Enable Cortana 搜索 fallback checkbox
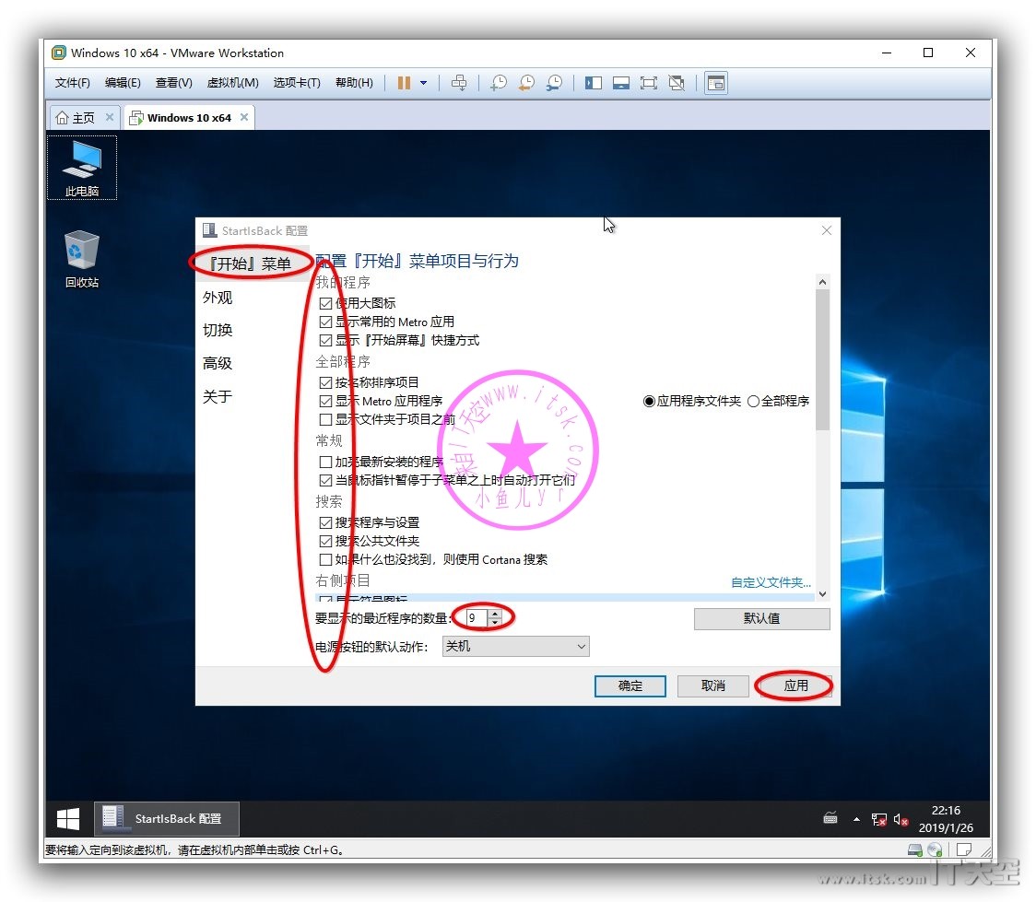The height and width of the screenshot is (902, 1036). (325, 559)
